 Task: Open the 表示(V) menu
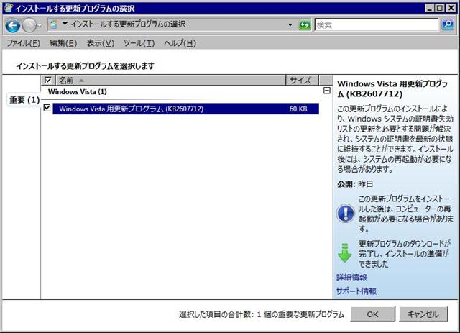pyautogui.click(x=101, y=43)
